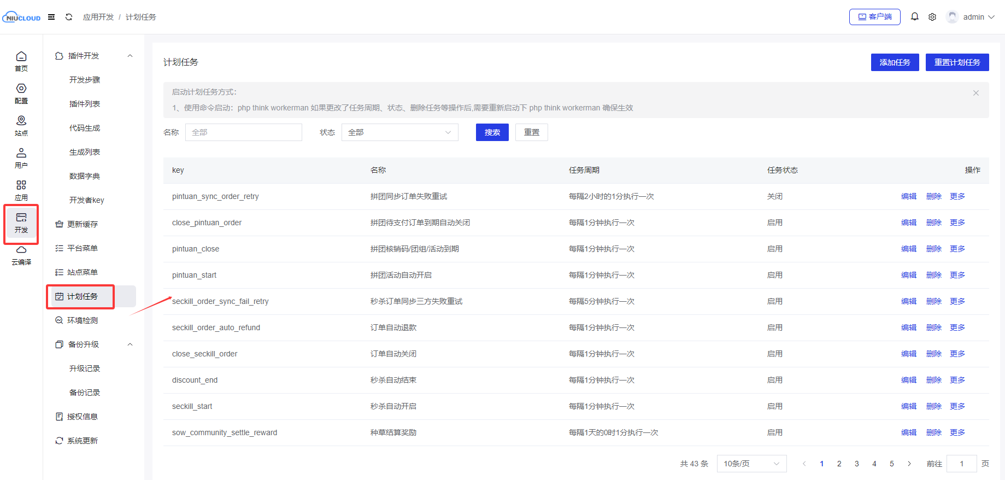
Task: Select 环境检测 in the side menu
Action: point(83,320)
